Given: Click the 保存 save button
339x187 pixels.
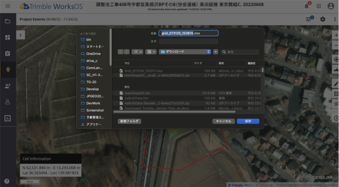Looking at the screenshot, I should pyautogui.click(x=248, y=121).
